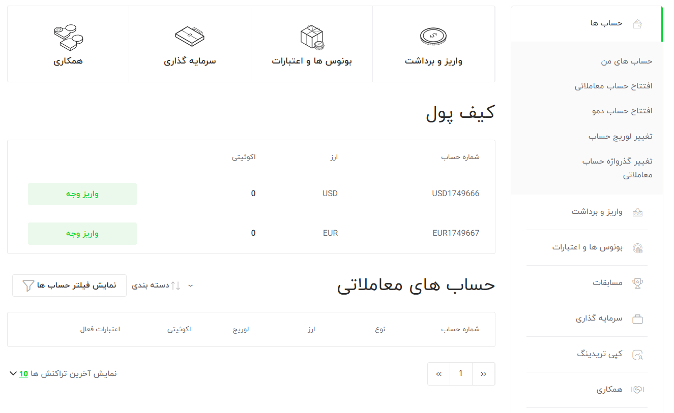
Task: Click the کیف پول heading
Action: point(460,114)
